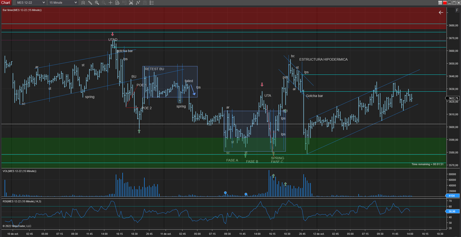
Task: Click the FASE A label
Action: [x=232, y=160]
